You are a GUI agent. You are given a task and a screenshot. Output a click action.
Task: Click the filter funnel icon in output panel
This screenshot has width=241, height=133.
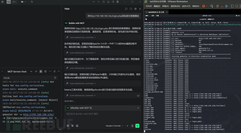[x=55, y=78]
